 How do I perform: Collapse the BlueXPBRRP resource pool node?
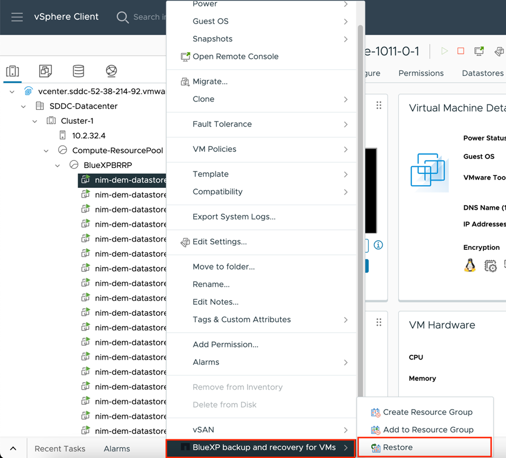coord(58,165)
